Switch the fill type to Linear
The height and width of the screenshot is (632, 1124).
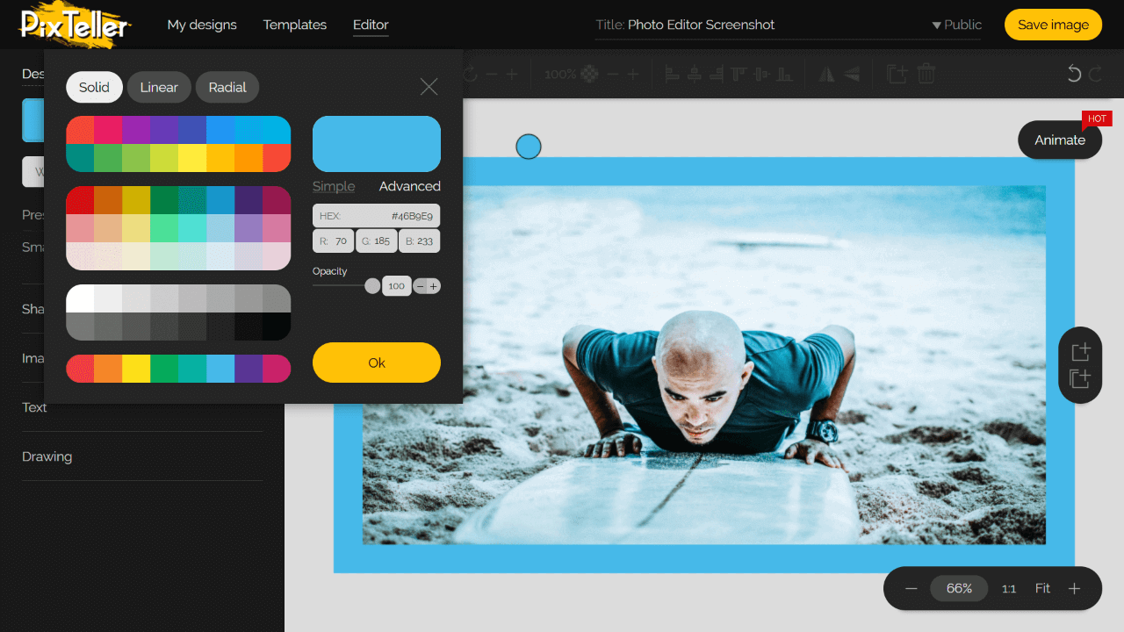point(159,87)
